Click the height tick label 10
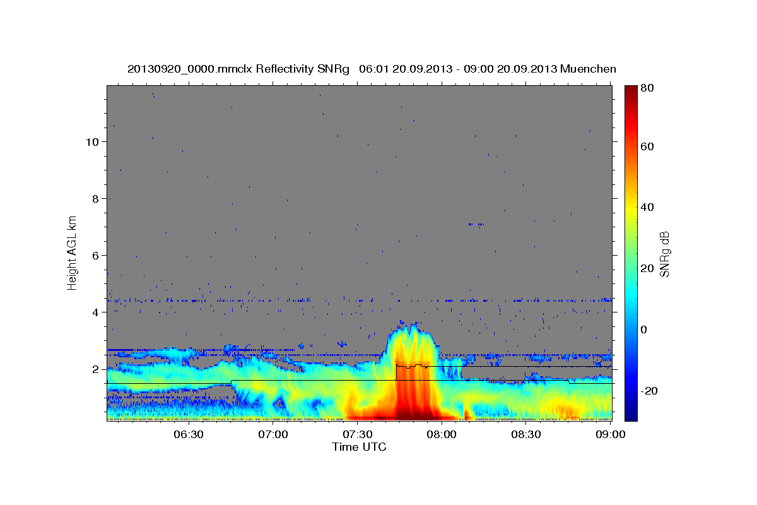Image resolution: width=757 pixels, height=505 pixels. tap(93, 142)
